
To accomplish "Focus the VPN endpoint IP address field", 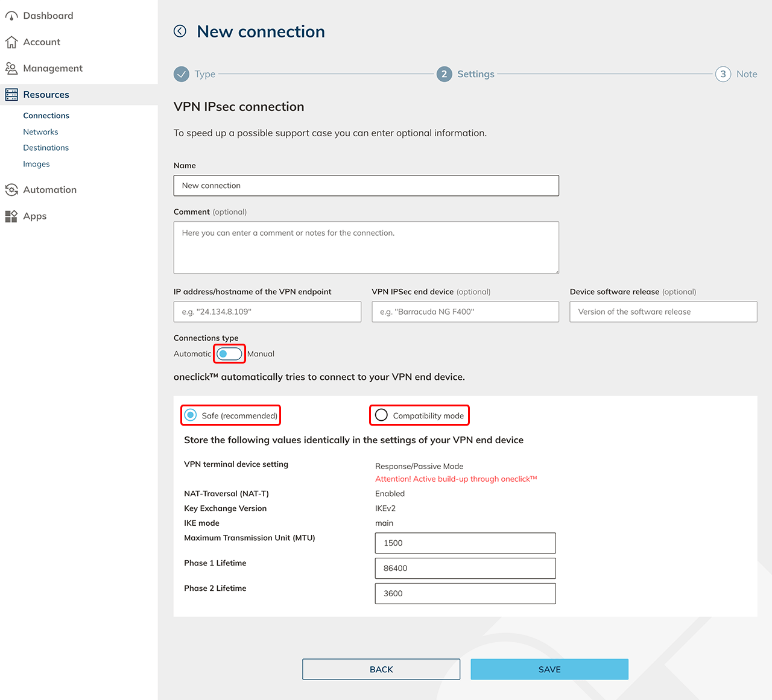I will [267, 312].
